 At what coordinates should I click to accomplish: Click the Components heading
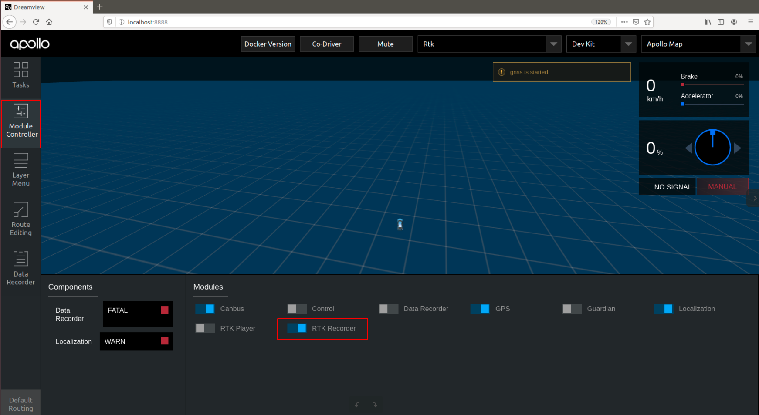70,287
